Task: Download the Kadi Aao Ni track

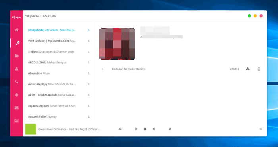Action: 248,69
